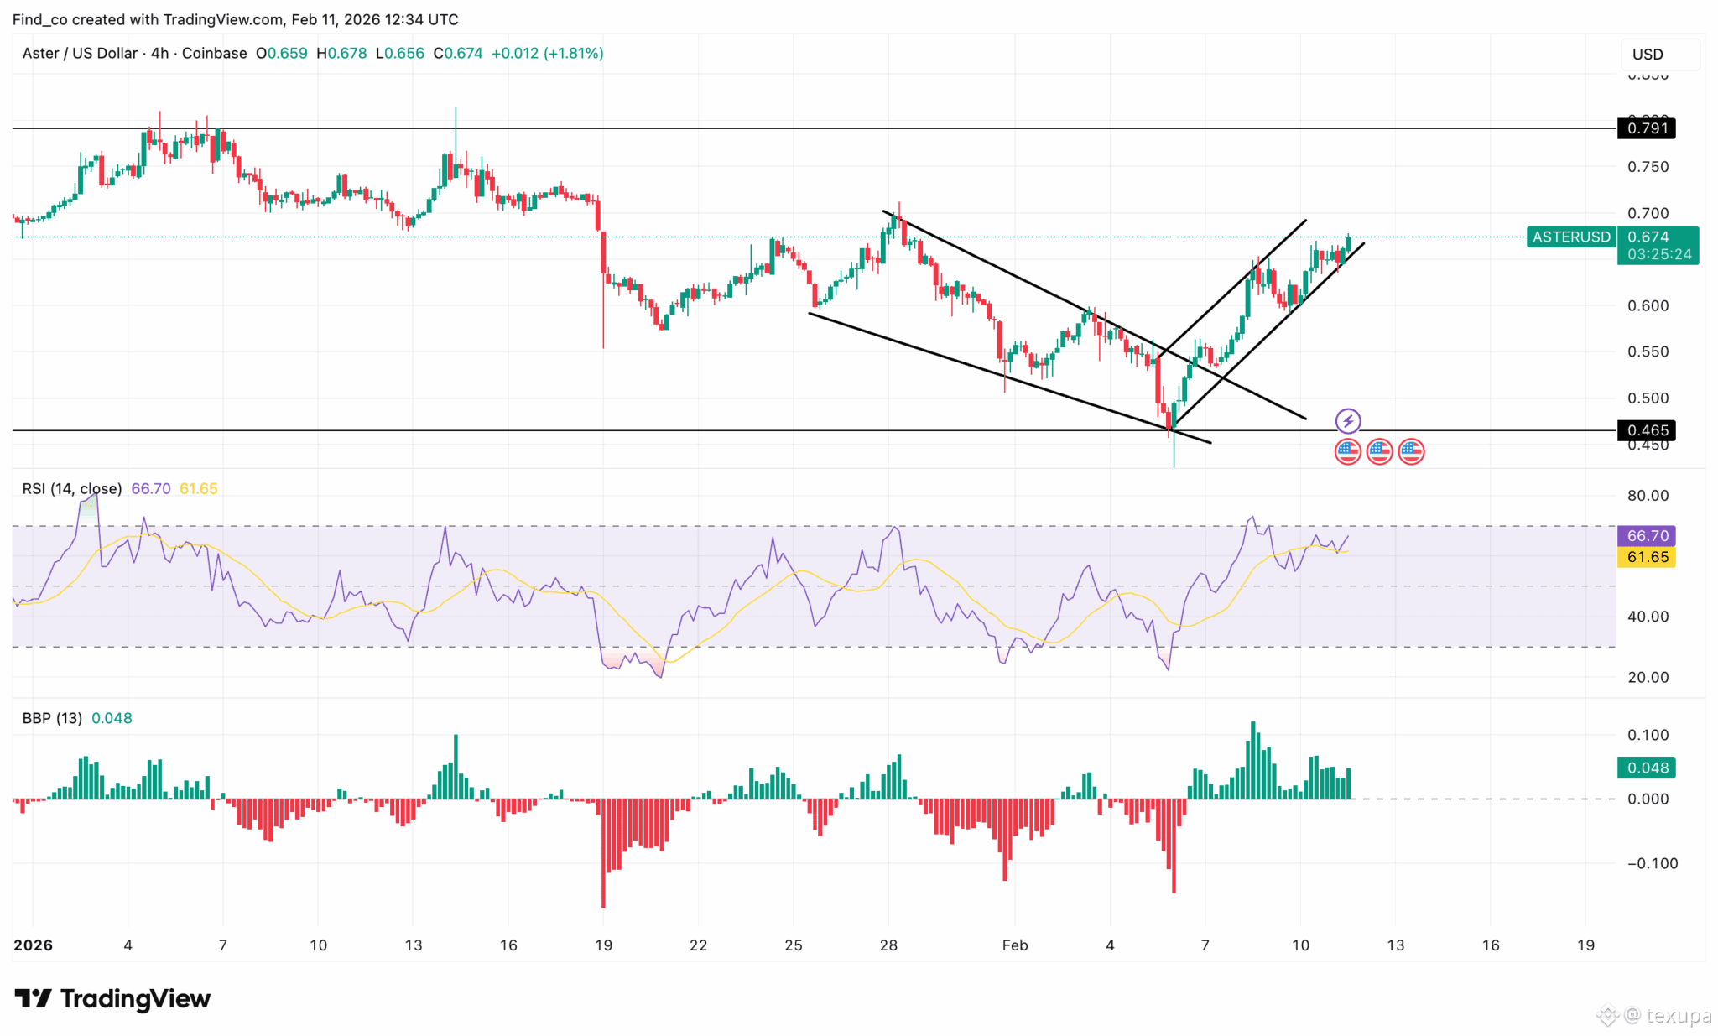
Task: Open the rightmost US flag economic event
Action: coord(1412,451)
